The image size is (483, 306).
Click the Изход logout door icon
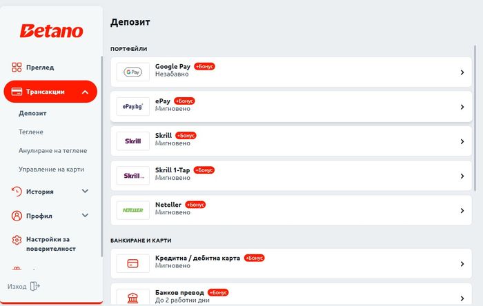point(34,286)
